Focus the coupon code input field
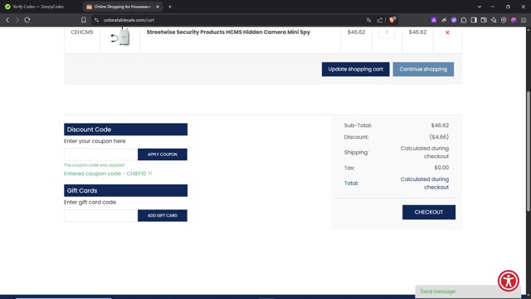531x299 pixels. click(x=100, y=154)
